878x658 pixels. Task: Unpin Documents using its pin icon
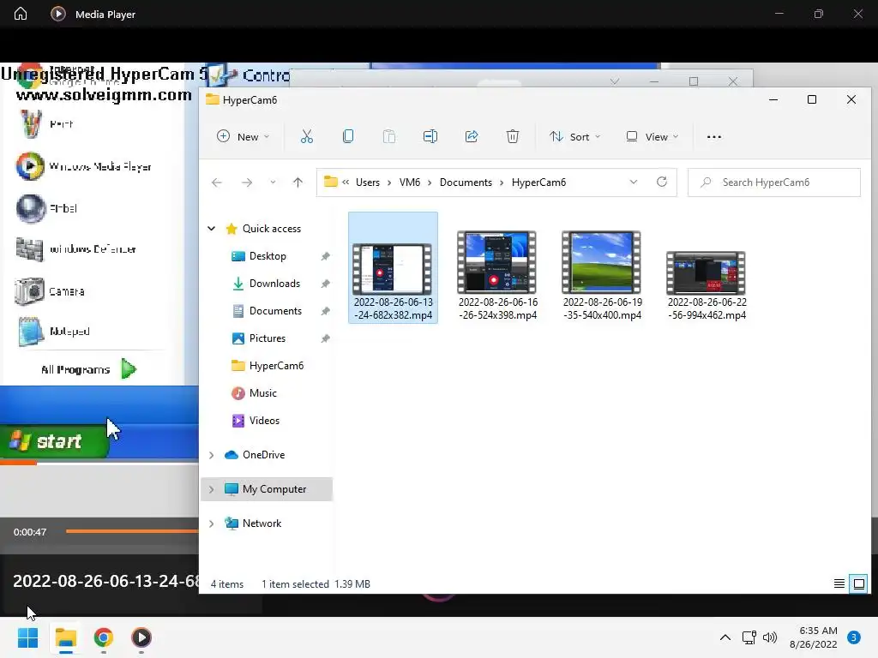(325, 311)
